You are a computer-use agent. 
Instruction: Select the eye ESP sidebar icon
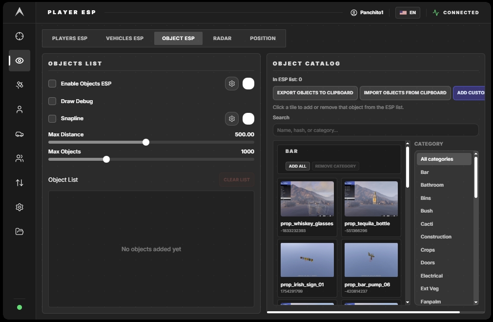(x=20, y=61)
